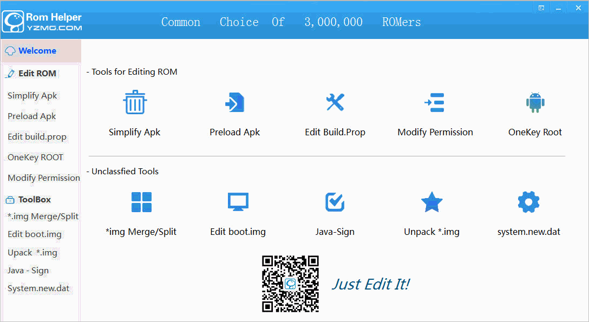Screen dimensions: 589x322
Task: Click the Simplify Apk label in main panel
Action: point(134,132)
